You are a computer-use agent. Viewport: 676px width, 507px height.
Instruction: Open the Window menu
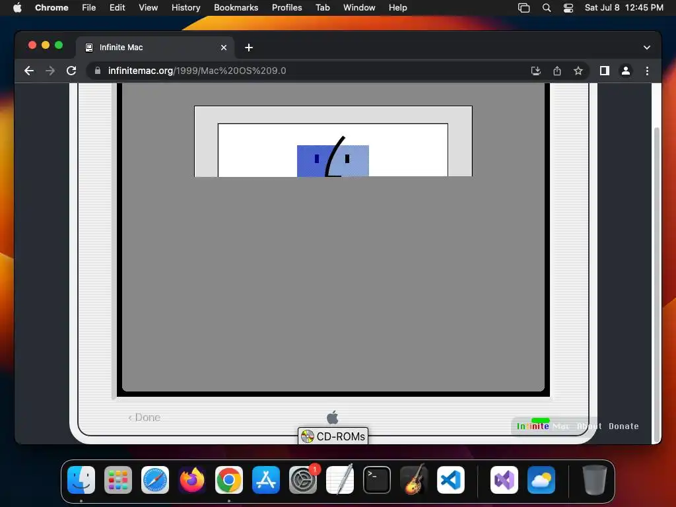[359, 7]
